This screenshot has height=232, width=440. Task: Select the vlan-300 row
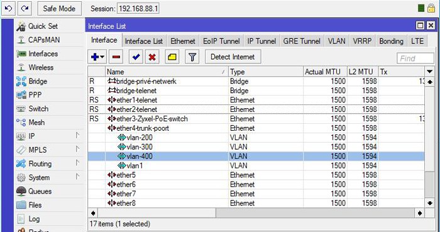click(256, 147)
